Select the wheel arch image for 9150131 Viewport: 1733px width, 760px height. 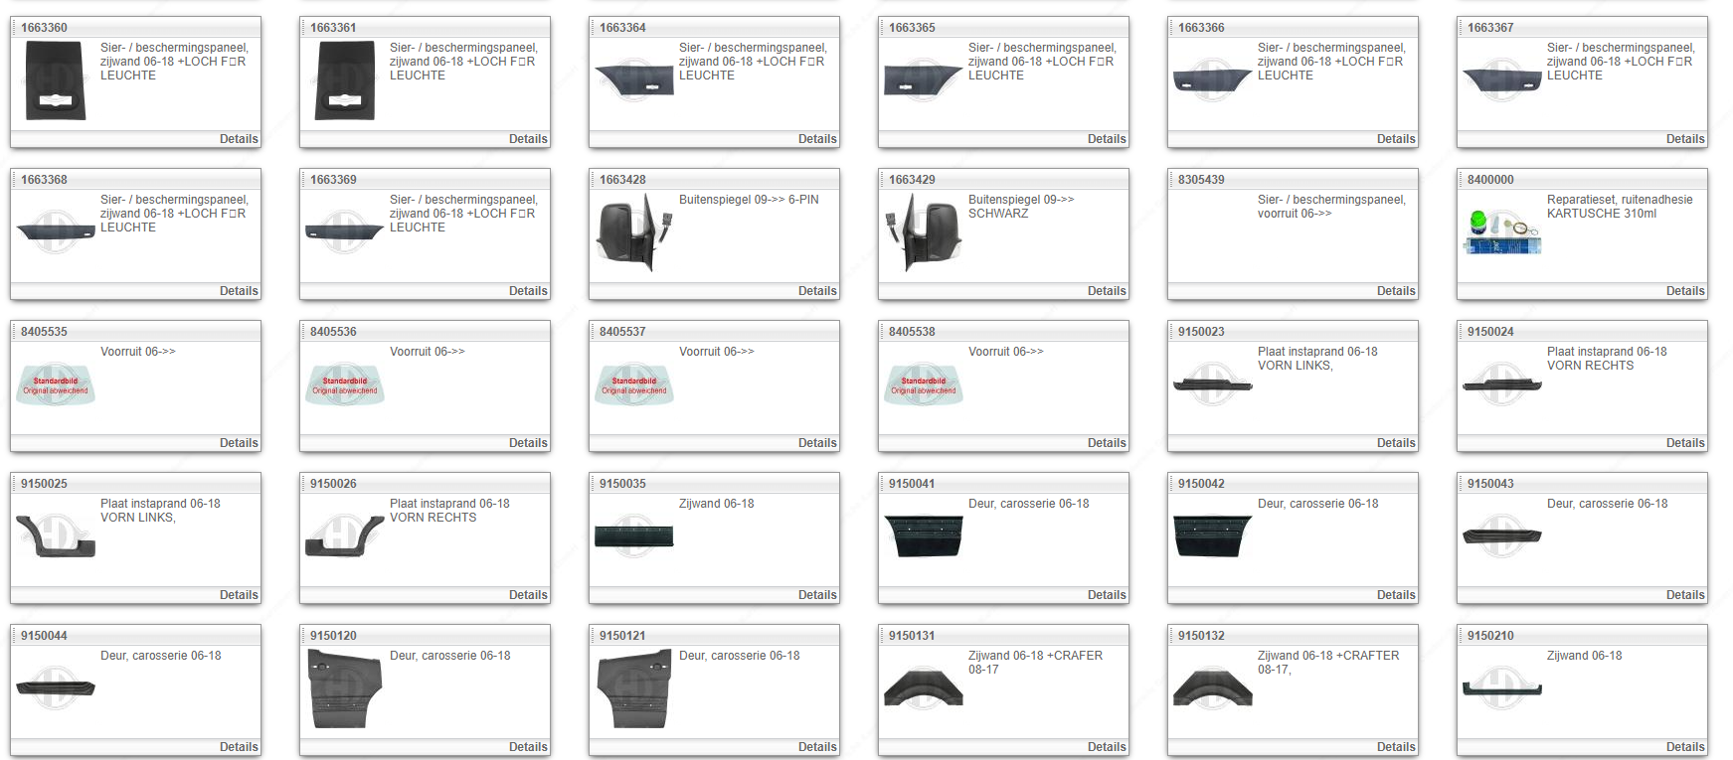click(x=923, y=688)
